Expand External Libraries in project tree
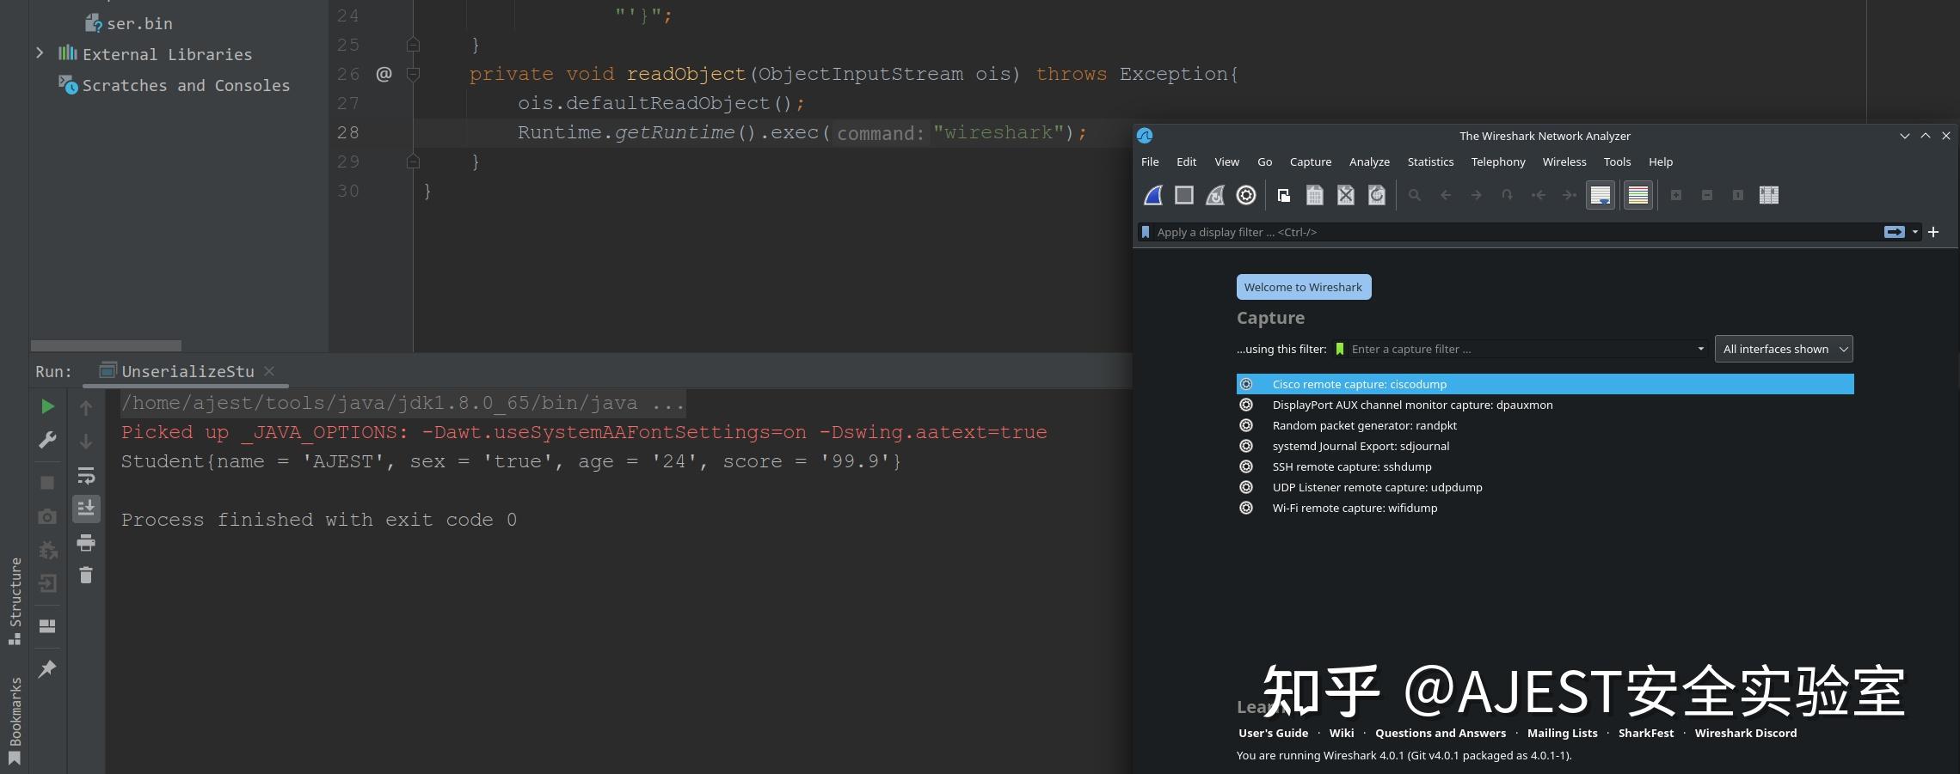 coord(40,53)
